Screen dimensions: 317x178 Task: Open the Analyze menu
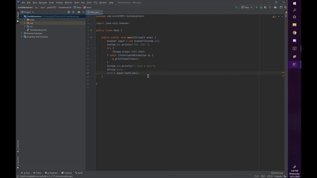[x=59, y=2]
